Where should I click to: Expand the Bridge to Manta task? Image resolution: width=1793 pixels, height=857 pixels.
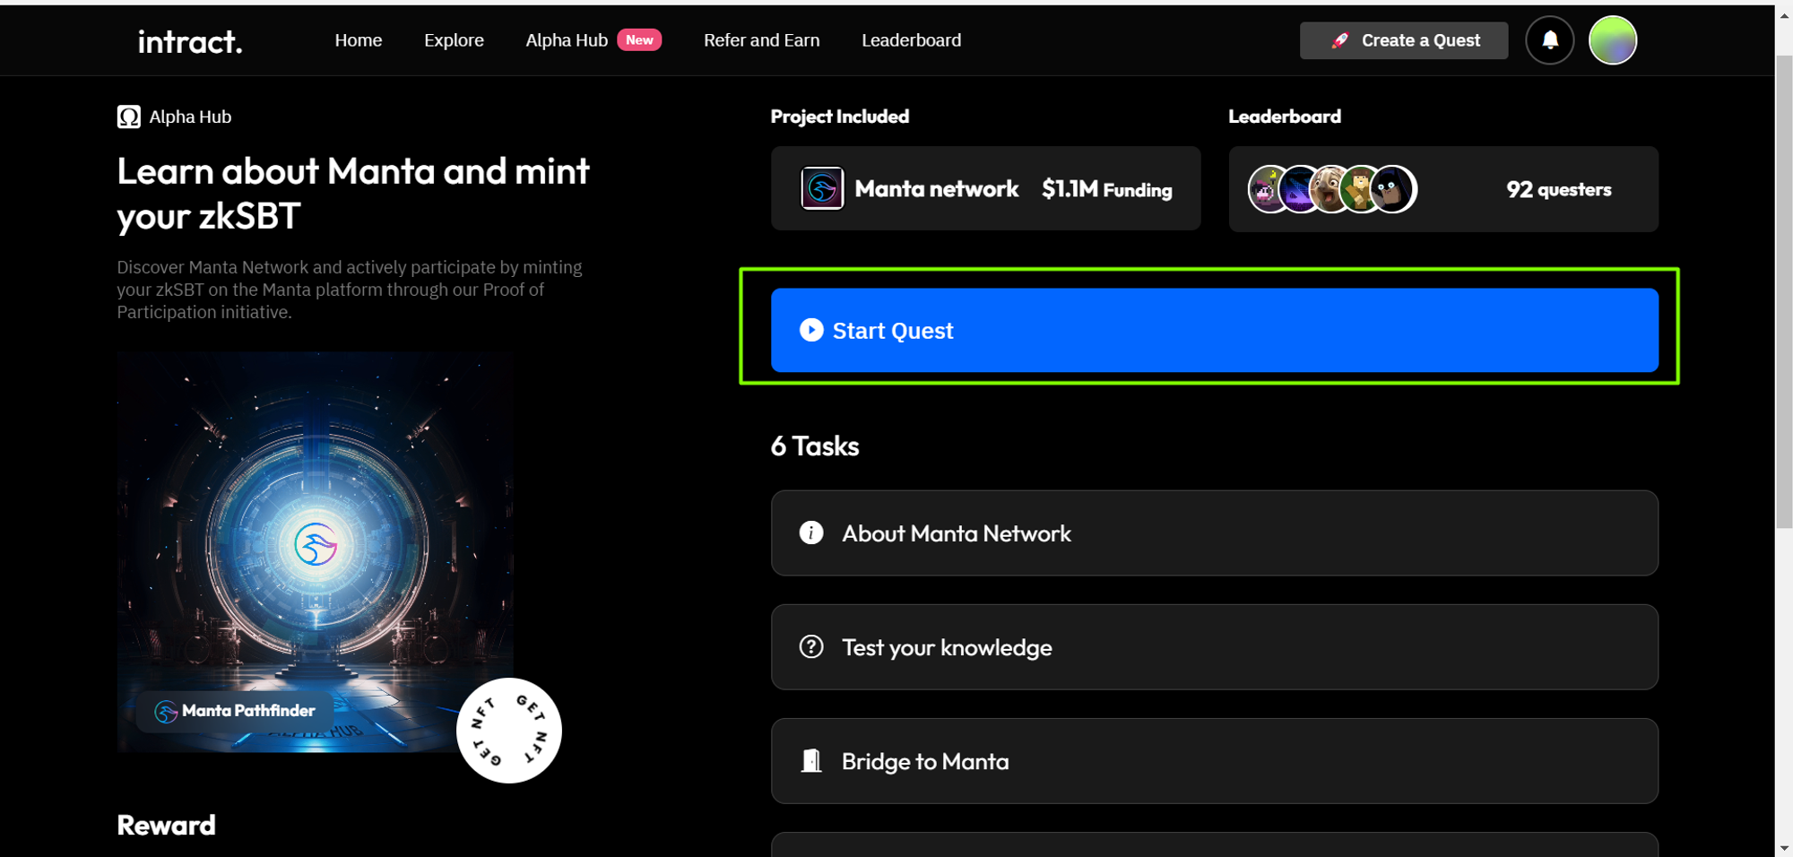tap(1215, 760)
